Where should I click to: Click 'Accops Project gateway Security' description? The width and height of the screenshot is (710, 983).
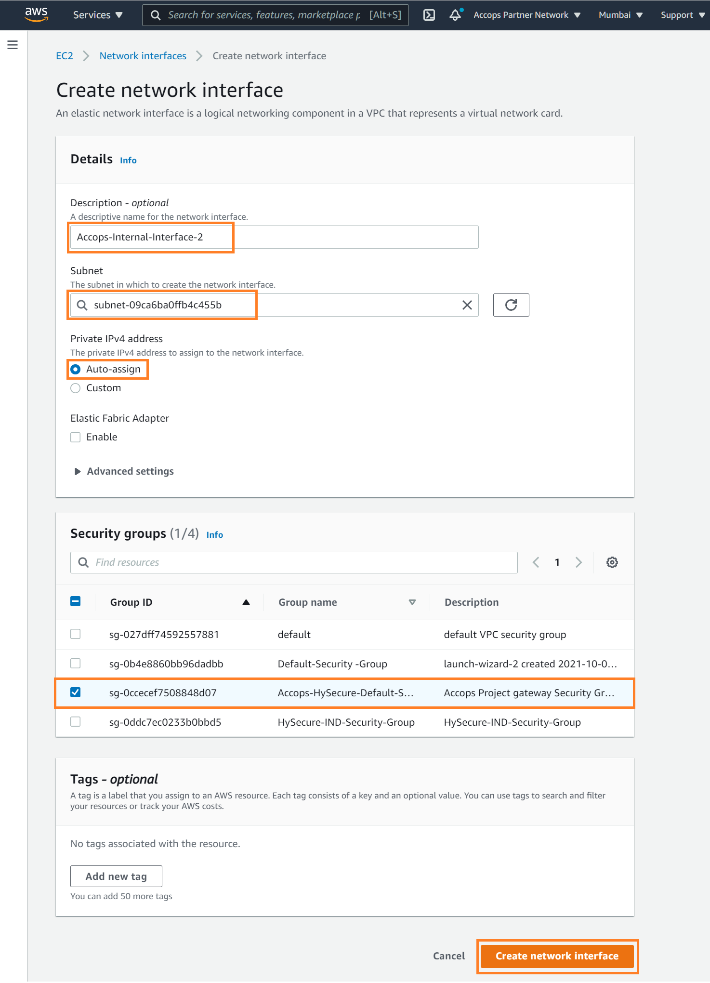point(529,693)
